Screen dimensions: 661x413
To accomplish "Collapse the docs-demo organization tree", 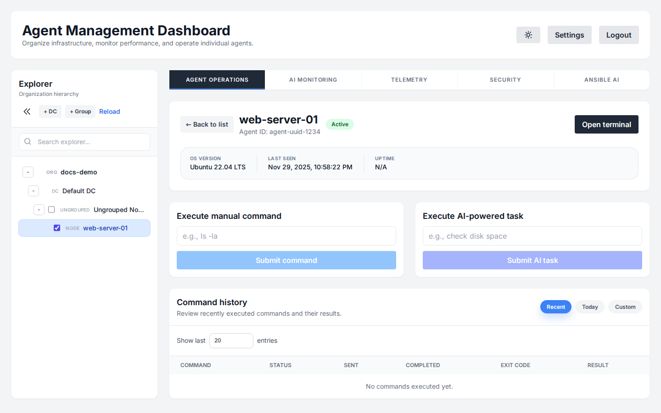I will 28,172.
